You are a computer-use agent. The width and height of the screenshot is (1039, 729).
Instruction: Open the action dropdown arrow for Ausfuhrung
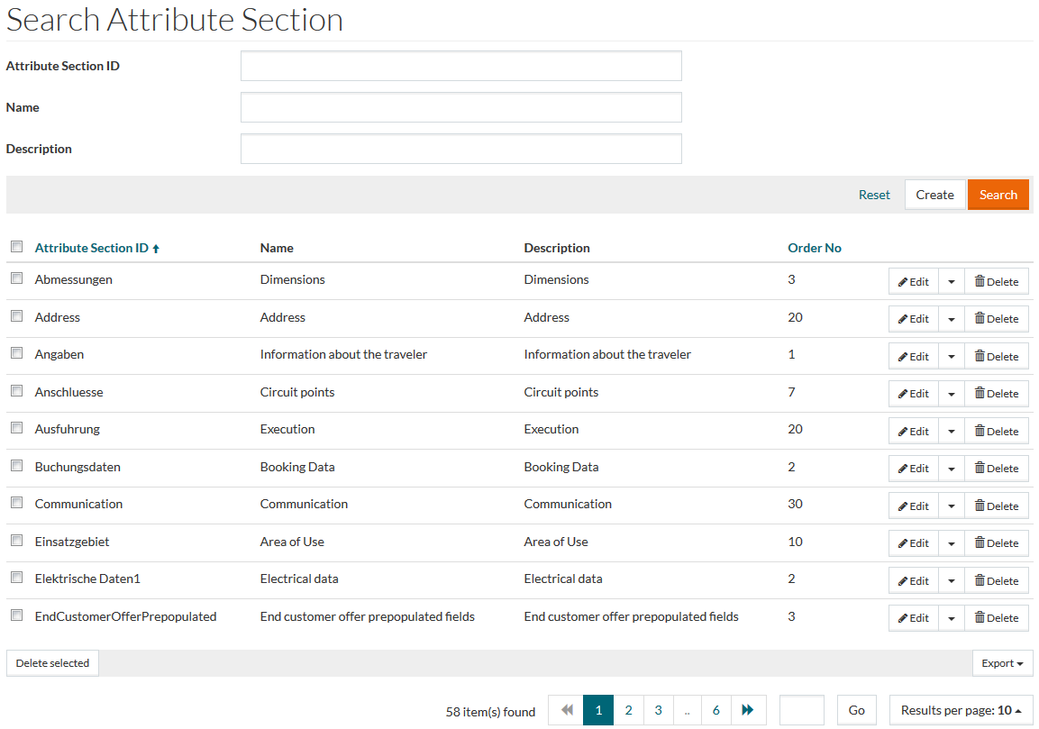951,432
